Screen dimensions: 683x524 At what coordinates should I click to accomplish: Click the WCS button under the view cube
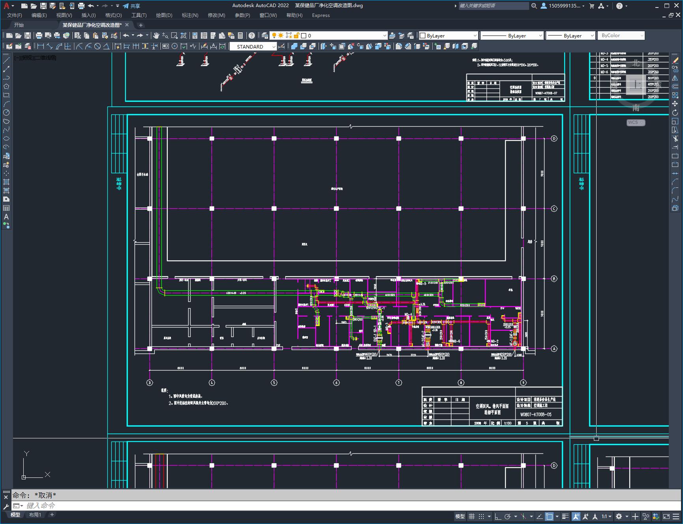tap(635, 122)
